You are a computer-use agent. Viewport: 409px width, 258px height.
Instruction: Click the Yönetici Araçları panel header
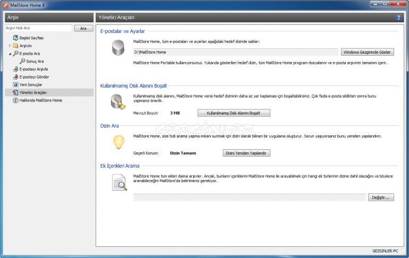pos(250,18)
